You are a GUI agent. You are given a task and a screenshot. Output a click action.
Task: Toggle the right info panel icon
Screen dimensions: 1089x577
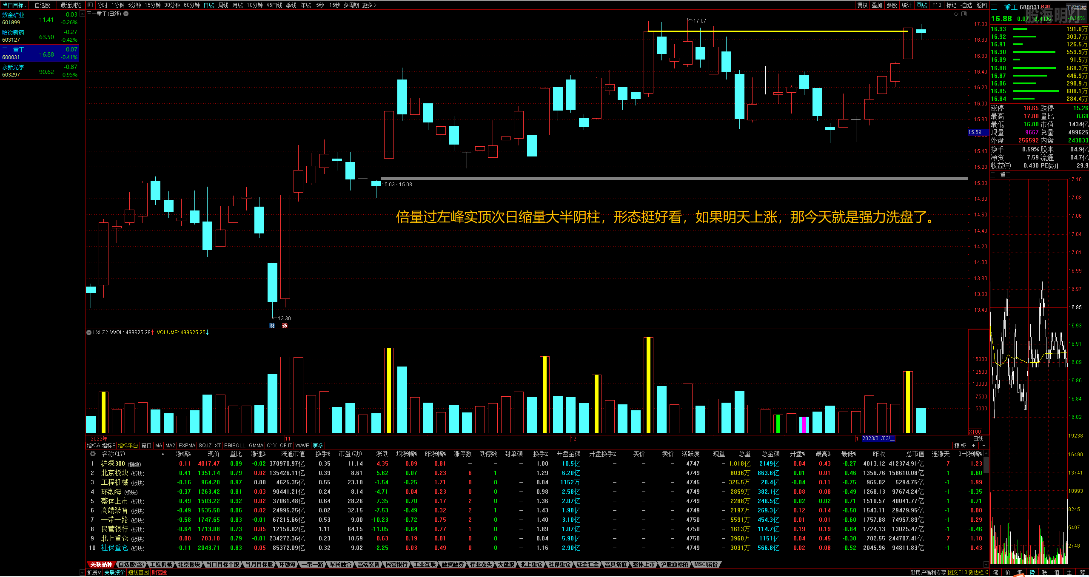click(964, 14)
